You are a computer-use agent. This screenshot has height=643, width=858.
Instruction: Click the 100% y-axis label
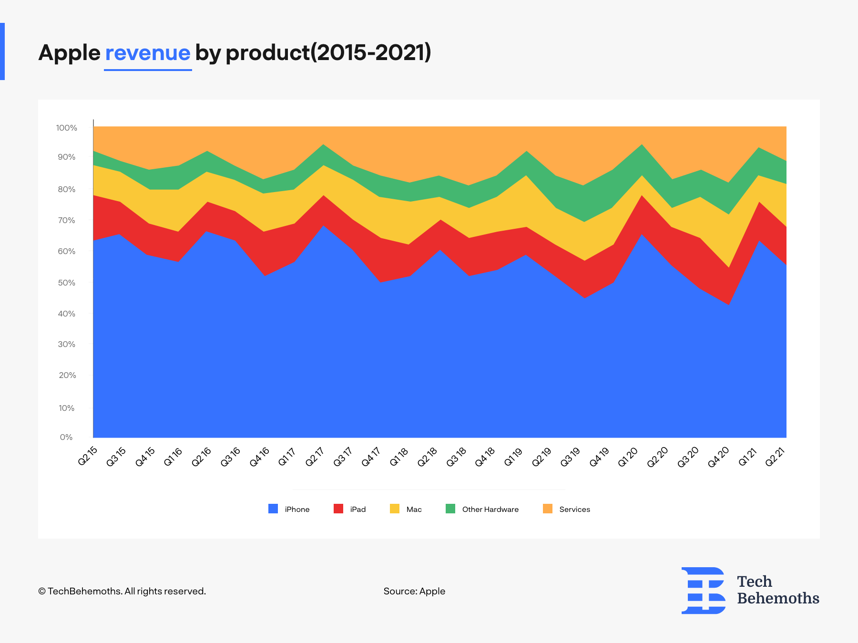(x=66, y=128)
